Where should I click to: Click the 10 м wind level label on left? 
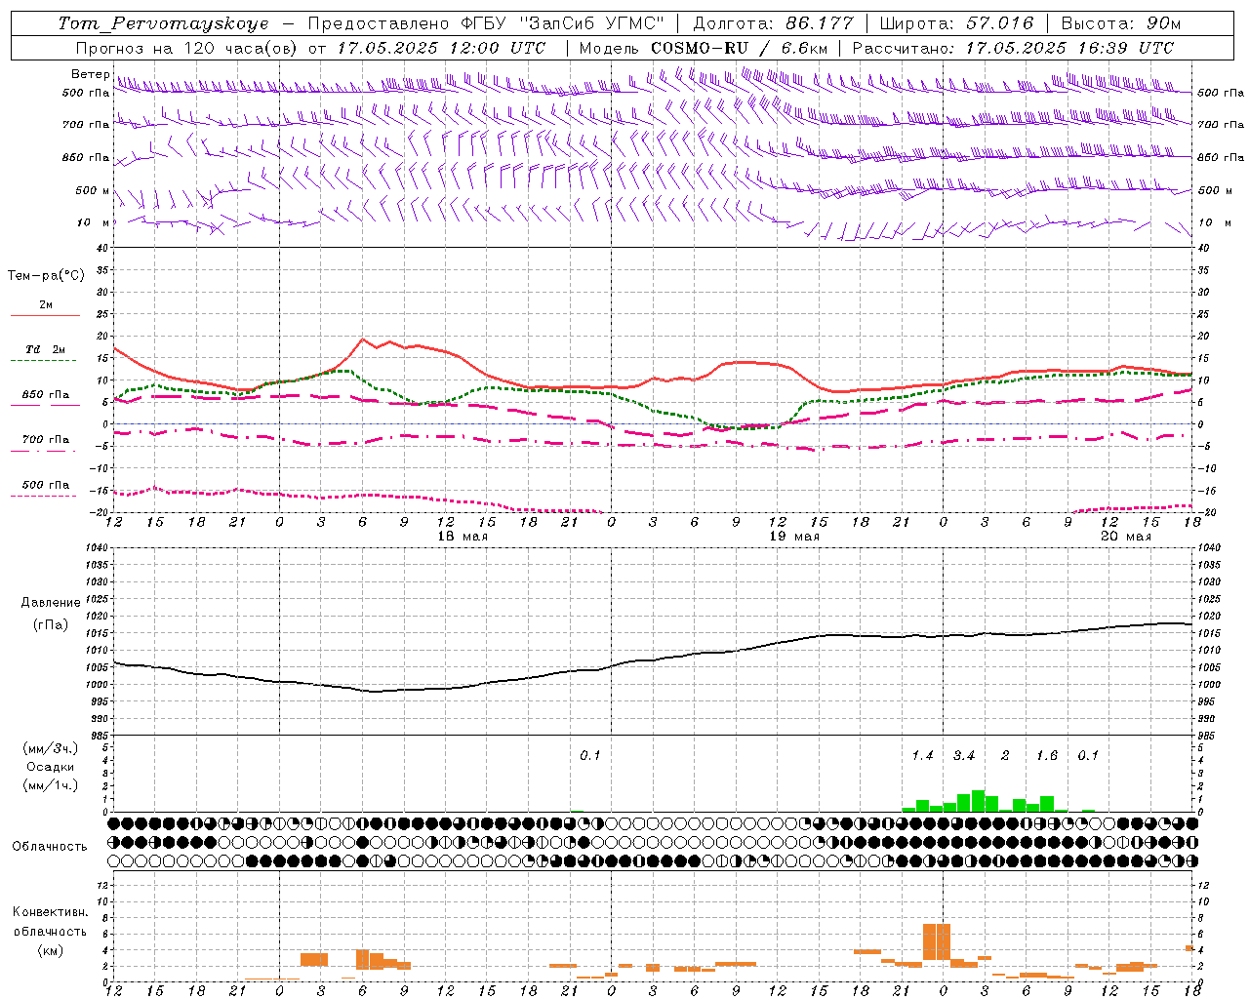(93, 222)
